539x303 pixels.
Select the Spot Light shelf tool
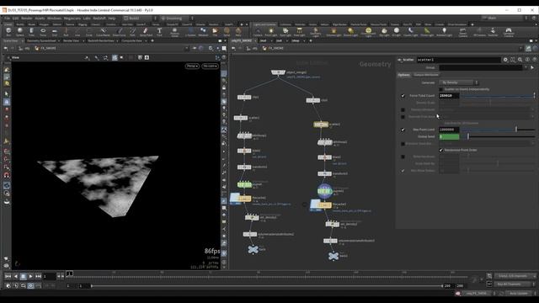286,32
